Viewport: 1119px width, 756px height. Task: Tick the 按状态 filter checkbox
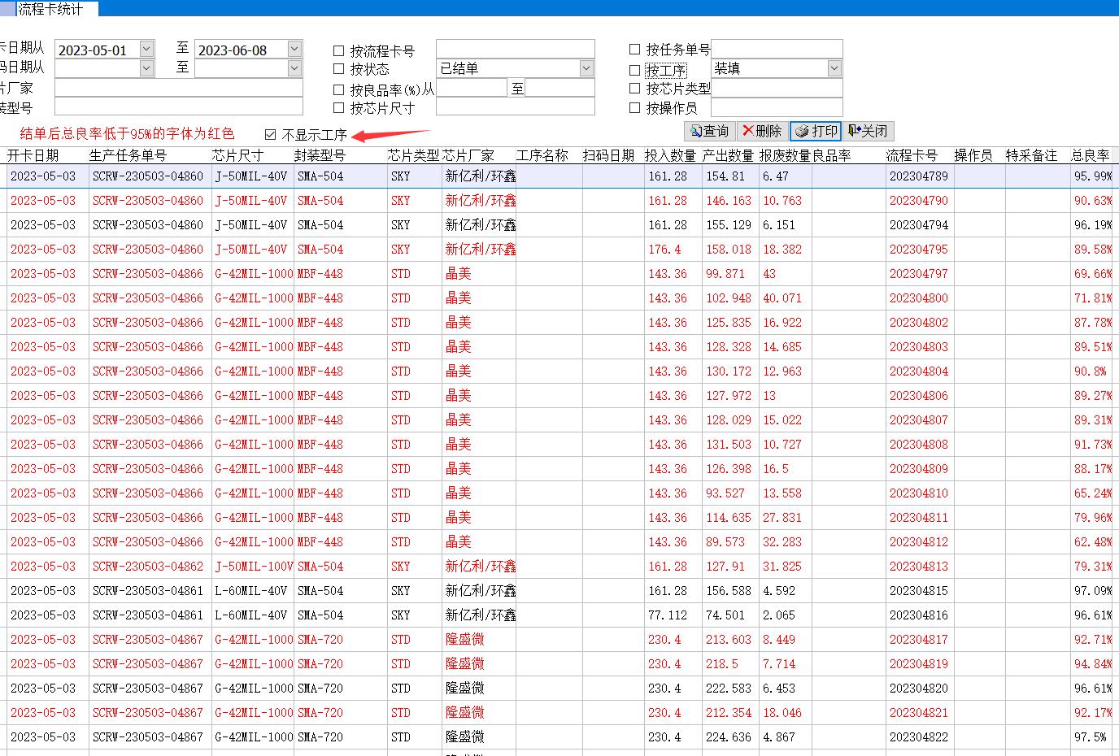(x=339, y=69)
